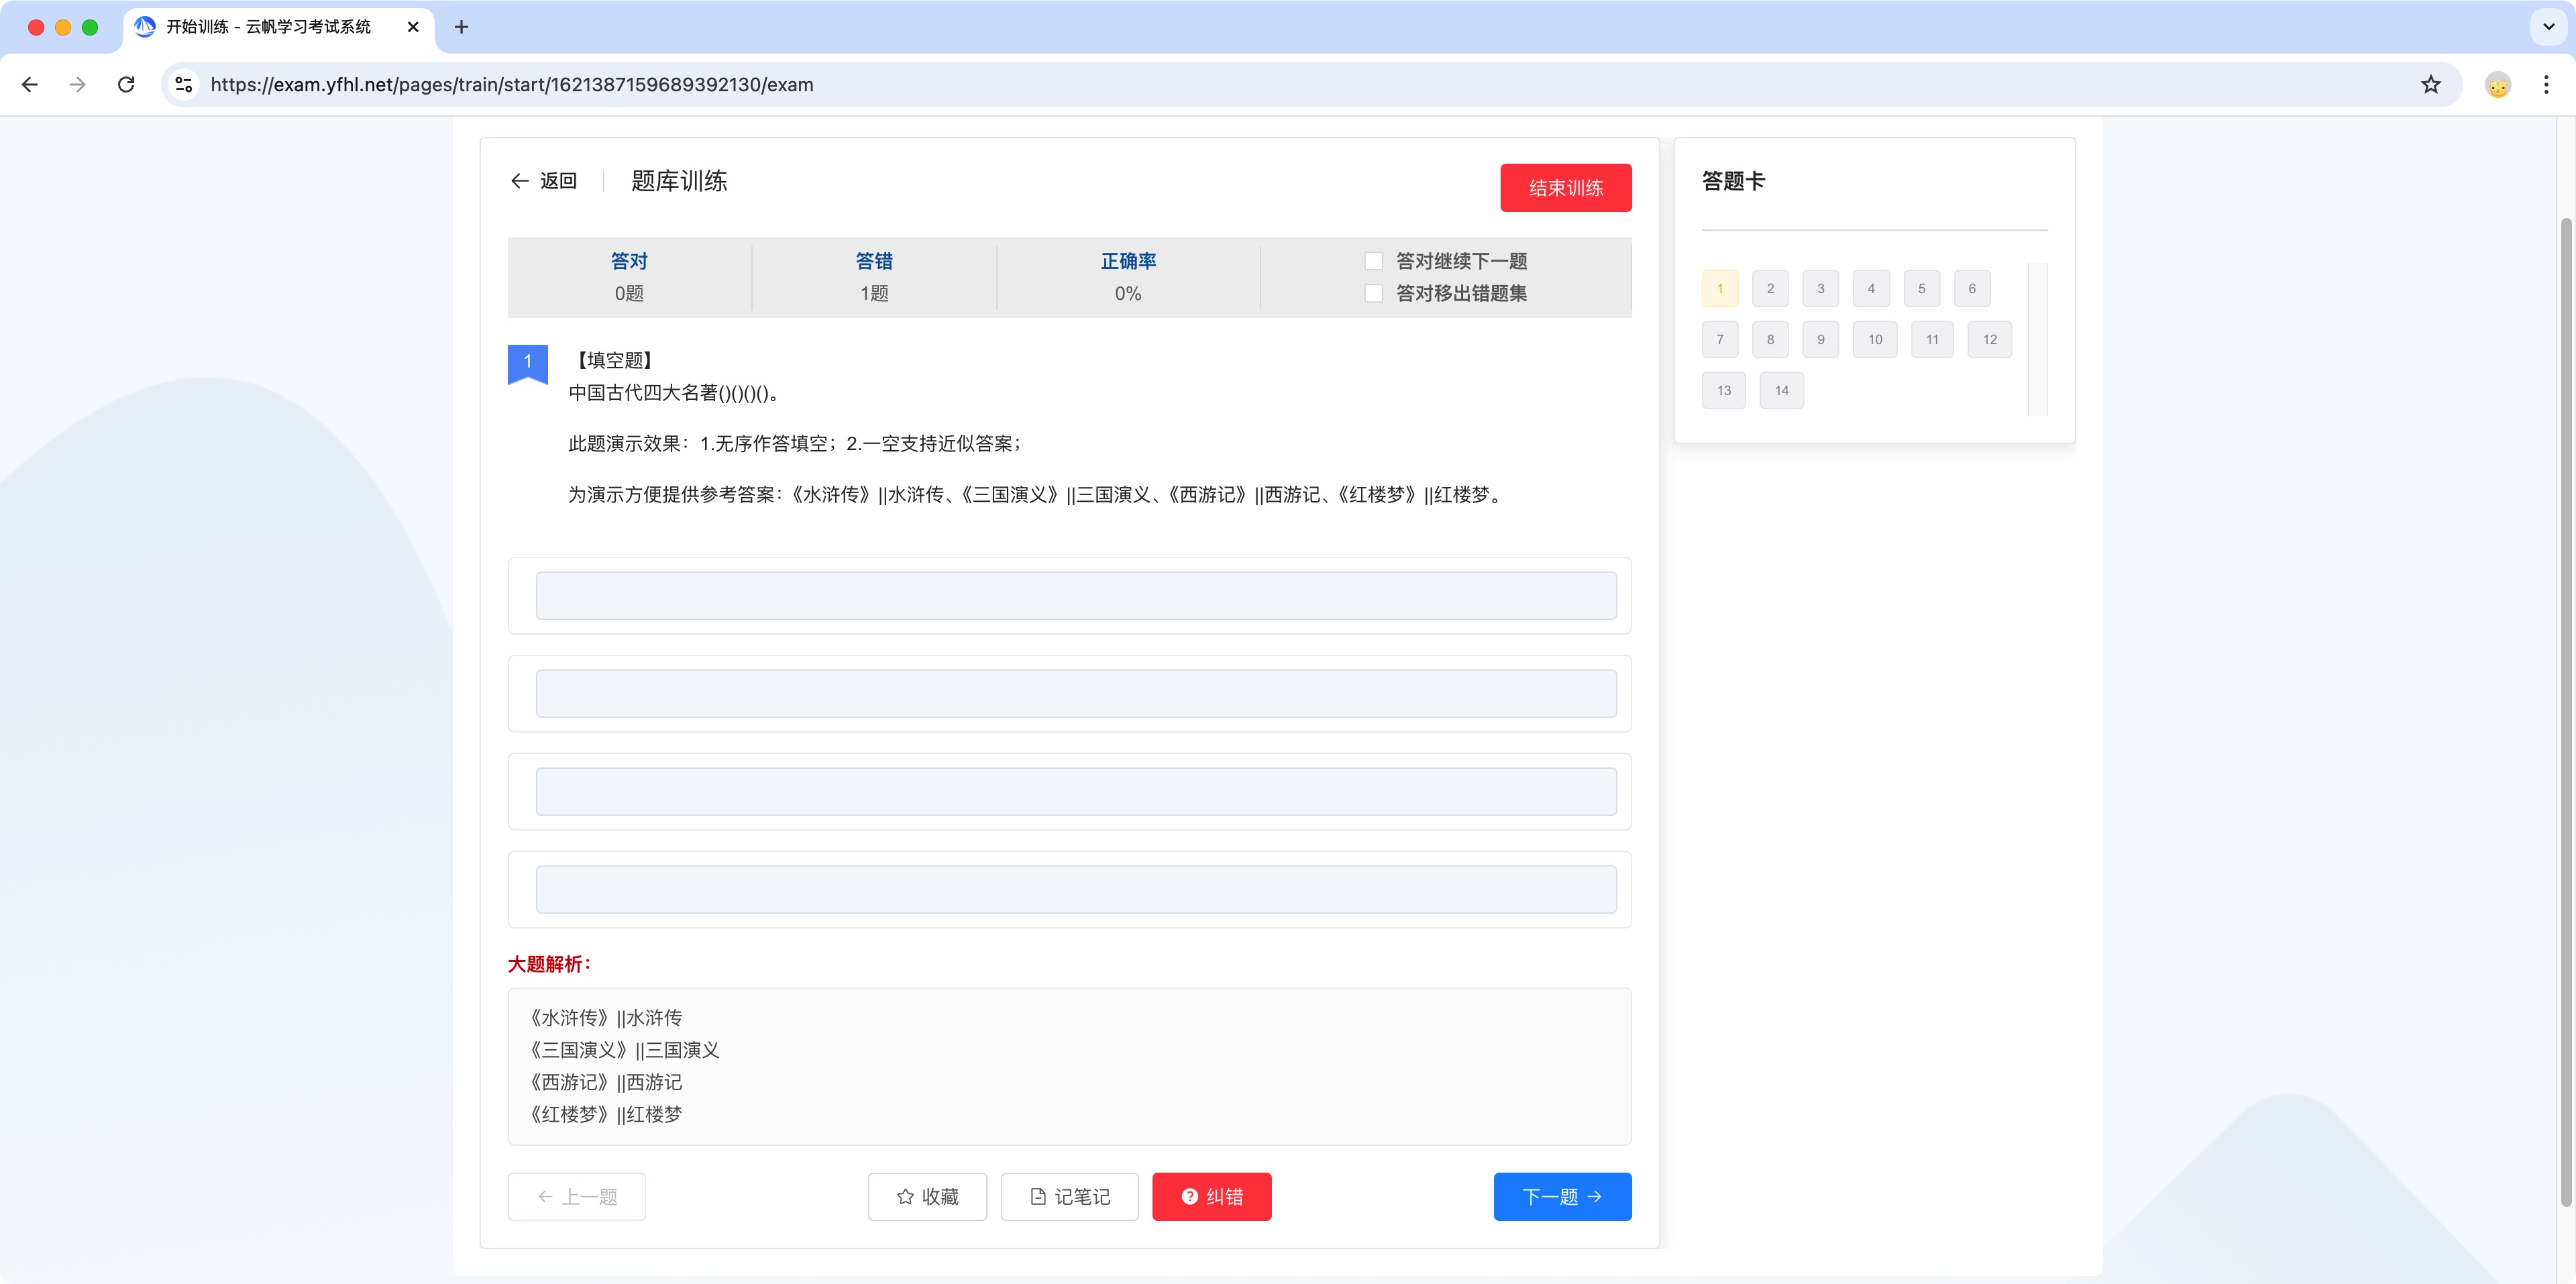Jump to question 11 in answer card

pos(1932,340)
